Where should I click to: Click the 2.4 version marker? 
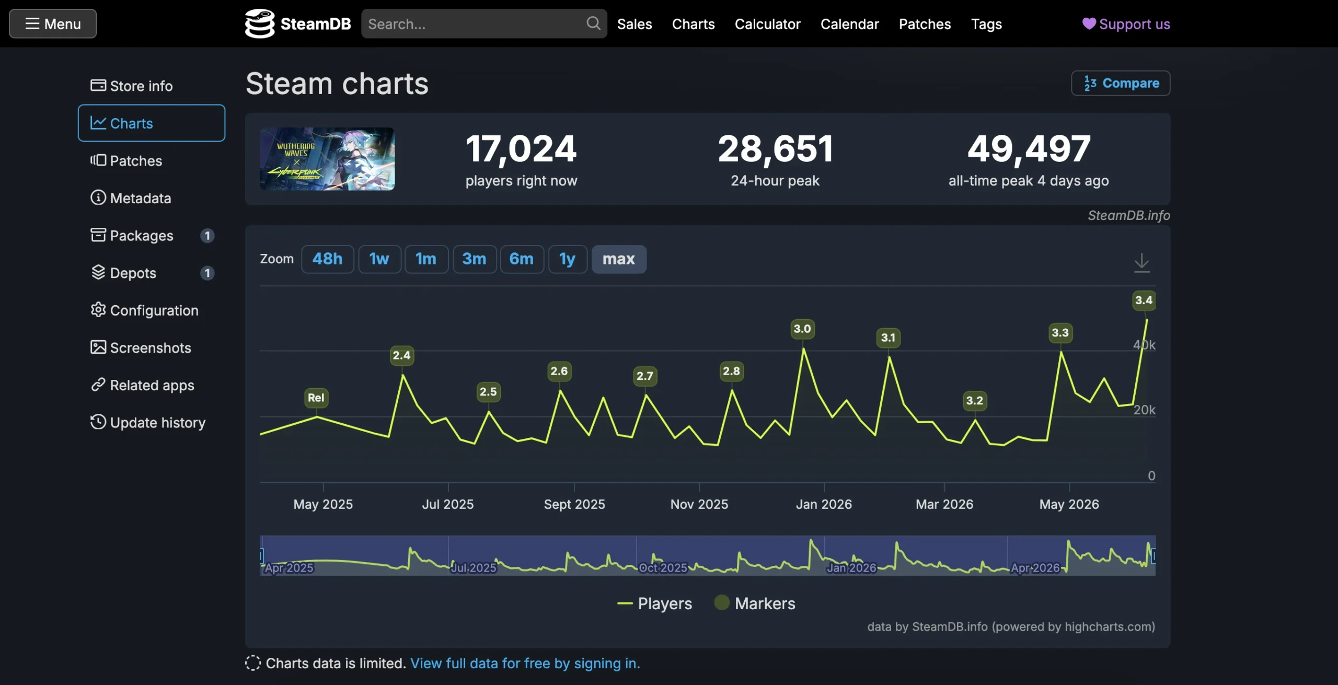(x=401, y=356)
